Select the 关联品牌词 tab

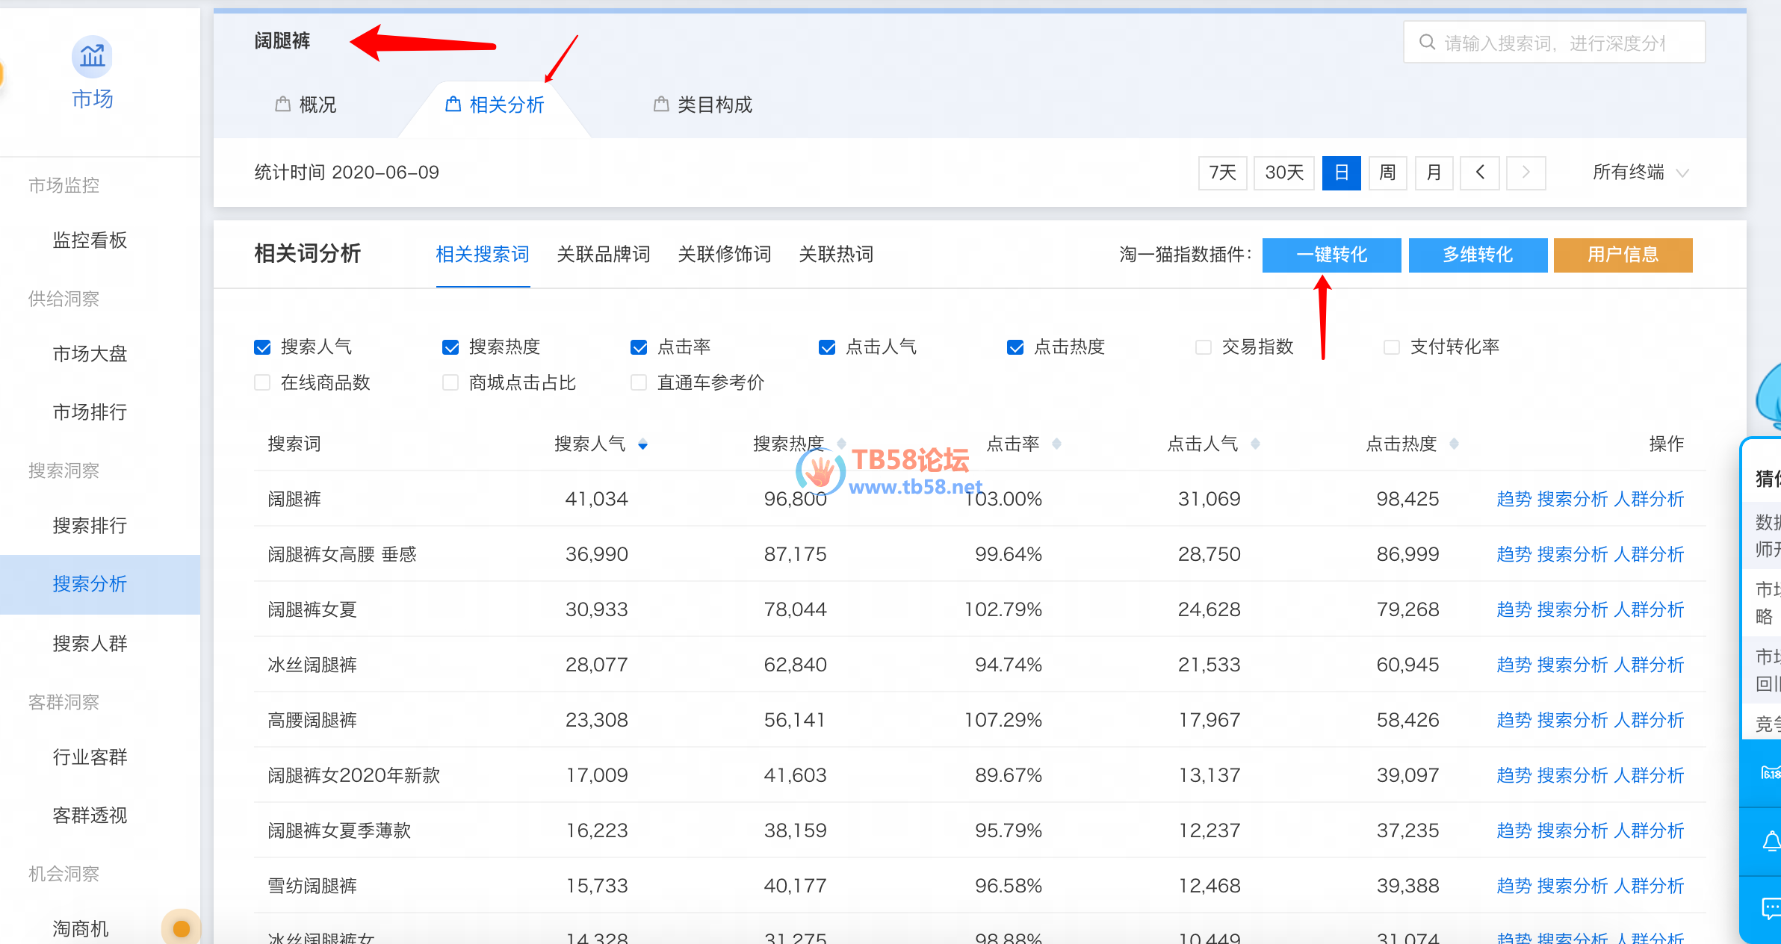[x=604, y=255]
